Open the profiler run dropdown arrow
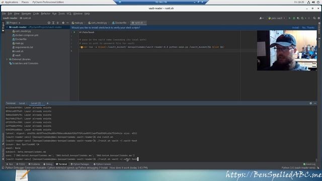 click(x=305, y=18)
